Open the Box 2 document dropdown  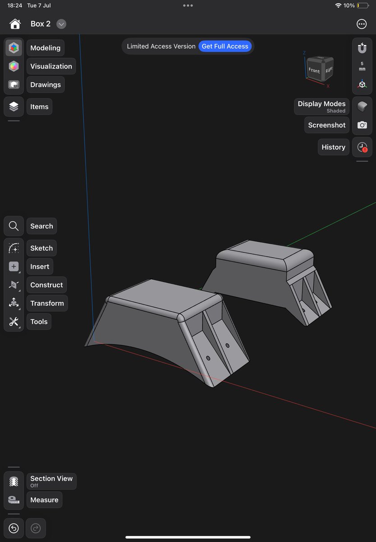pos(61,24)
